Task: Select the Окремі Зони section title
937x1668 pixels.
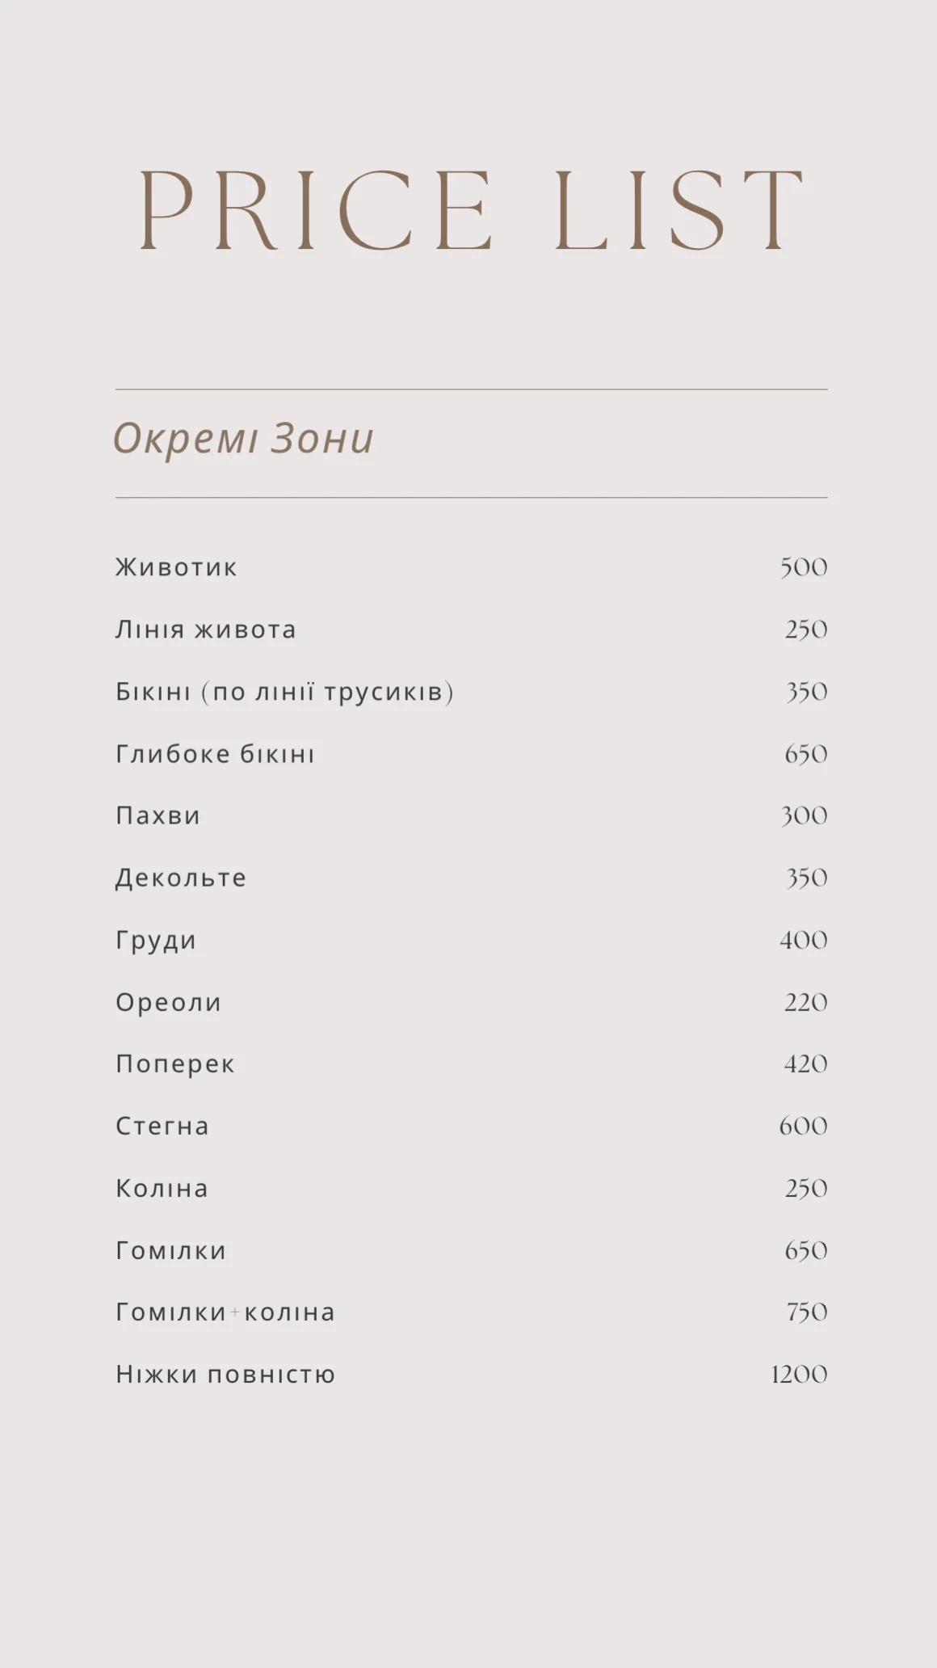Action: click(x=243, y=439)
